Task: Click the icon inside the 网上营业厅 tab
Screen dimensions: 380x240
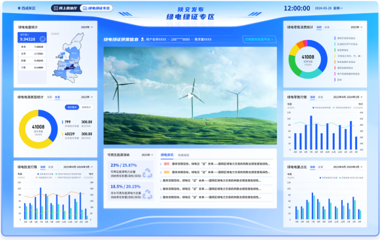Action: click(56, 9)
